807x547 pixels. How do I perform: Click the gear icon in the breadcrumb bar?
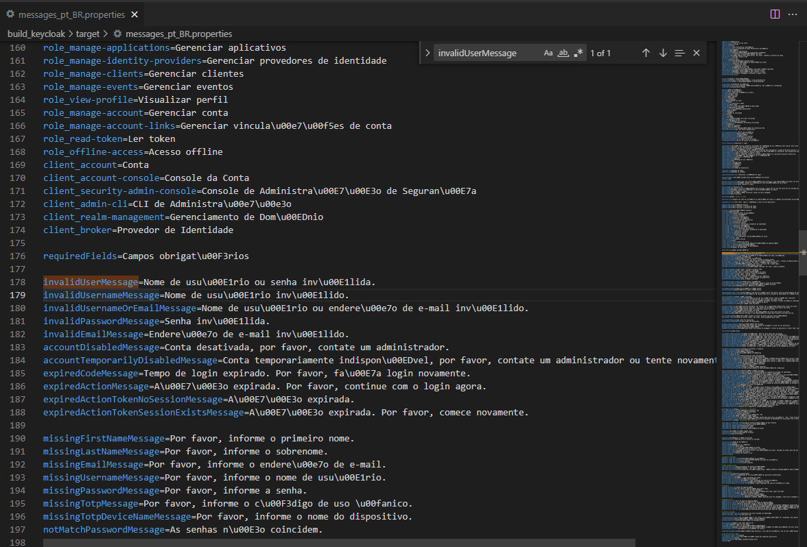click(x=117, y=34)
